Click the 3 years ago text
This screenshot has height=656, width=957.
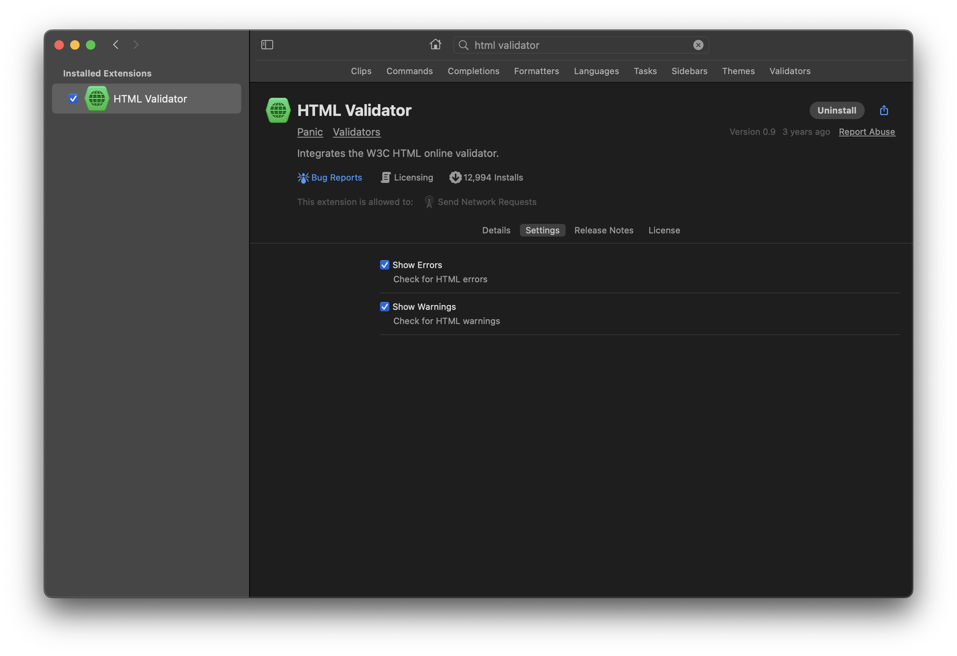806,132
